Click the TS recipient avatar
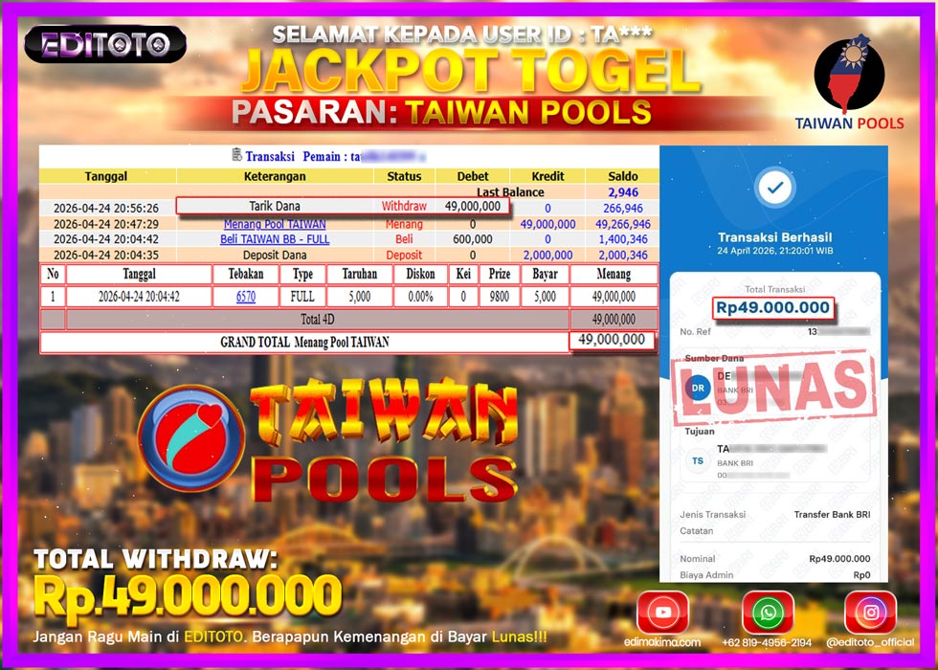 [698, 461]
